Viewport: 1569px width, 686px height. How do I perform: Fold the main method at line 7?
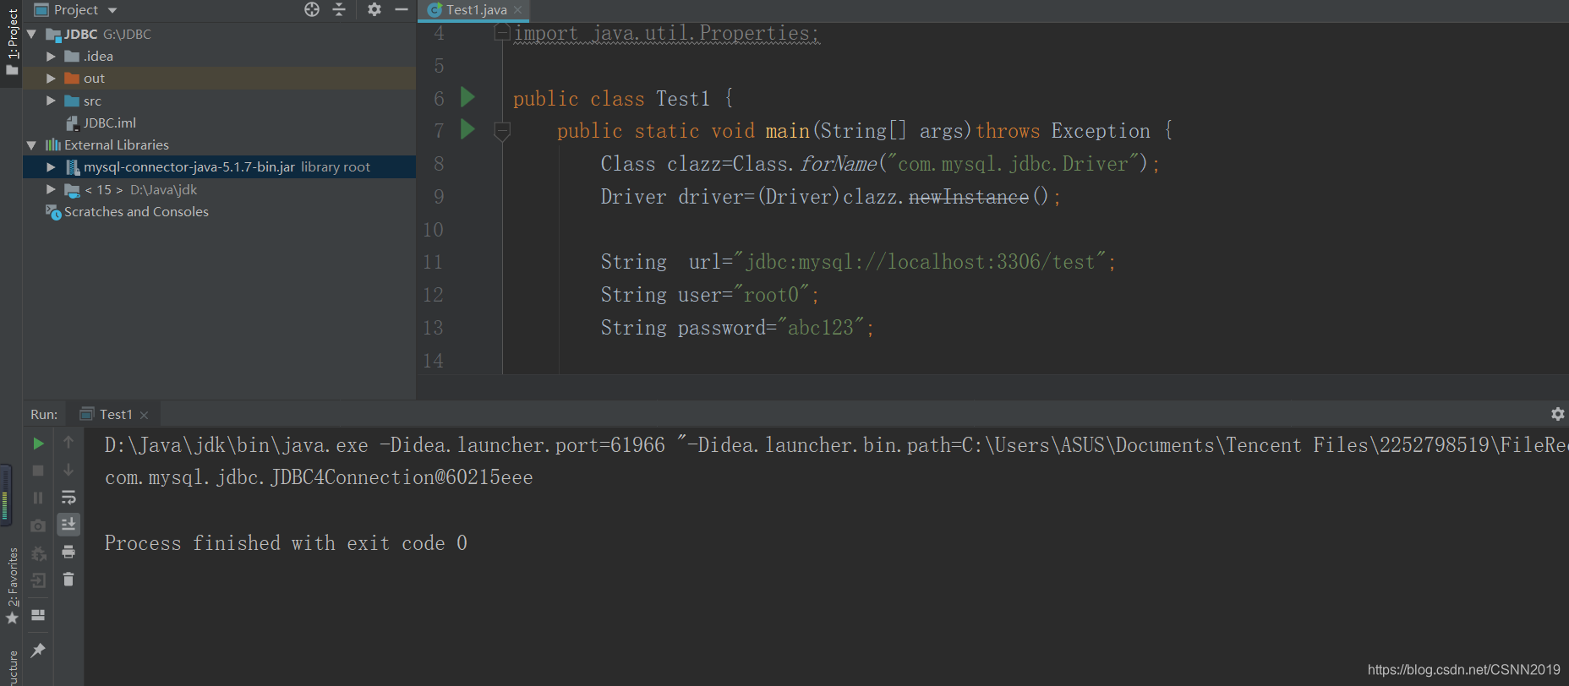click(x=502, y=131)
